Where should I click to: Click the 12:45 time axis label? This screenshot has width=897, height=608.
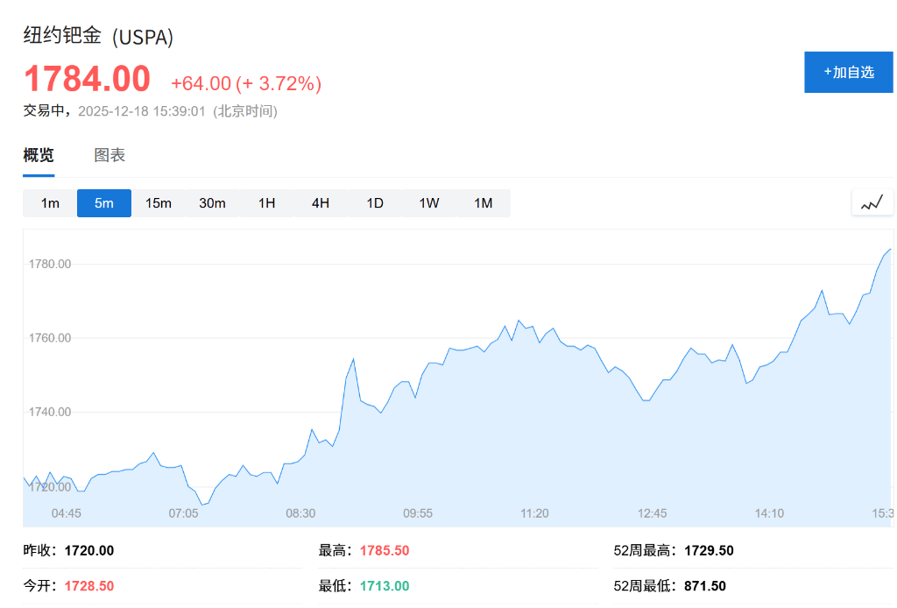pyautogui.click(x=653, y=513)
